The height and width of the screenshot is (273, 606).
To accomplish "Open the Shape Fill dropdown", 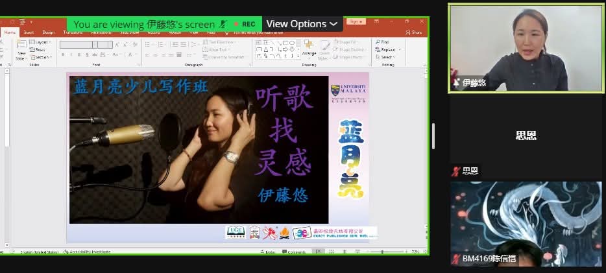I will [x=348, y=42].
